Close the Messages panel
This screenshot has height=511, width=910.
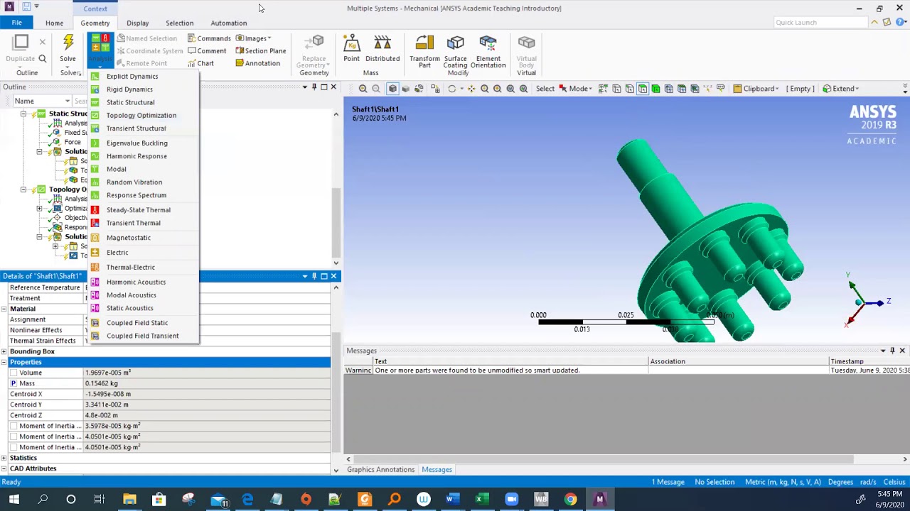point(902,351)
